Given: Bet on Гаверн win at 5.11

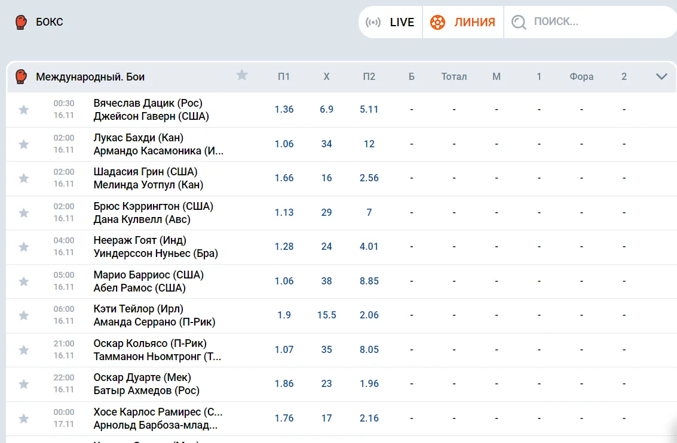Looking at the screenshot, I should click(x=369, y=110).
